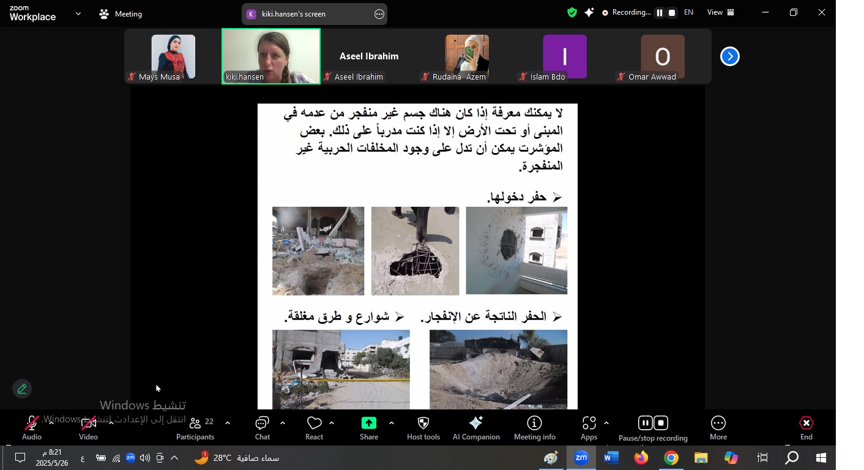Viewport: 864px width, 470px height.
Task: Open notifications center icon
Action: point(20,458)
